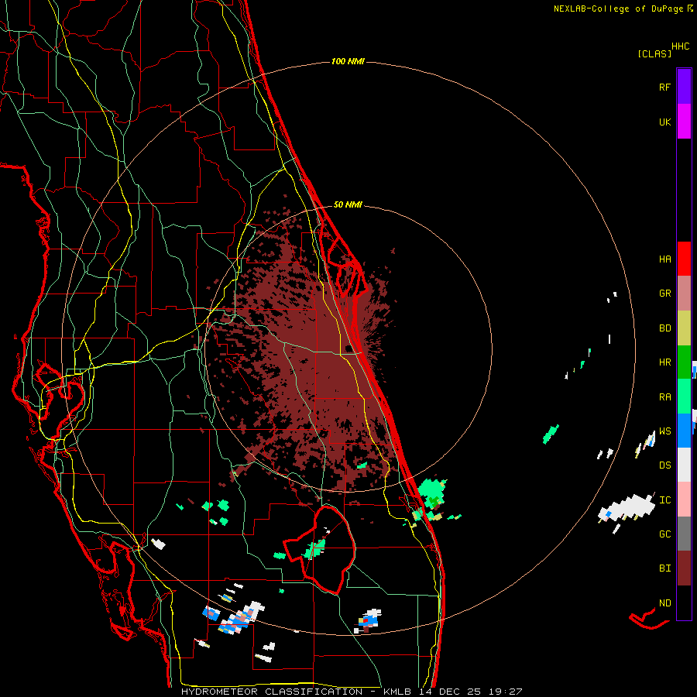The width and height of the screenshot is (697, 697).
Task: Click the "NEXLAB-College of DuPage" credit text
Action: tap(618, 9)
